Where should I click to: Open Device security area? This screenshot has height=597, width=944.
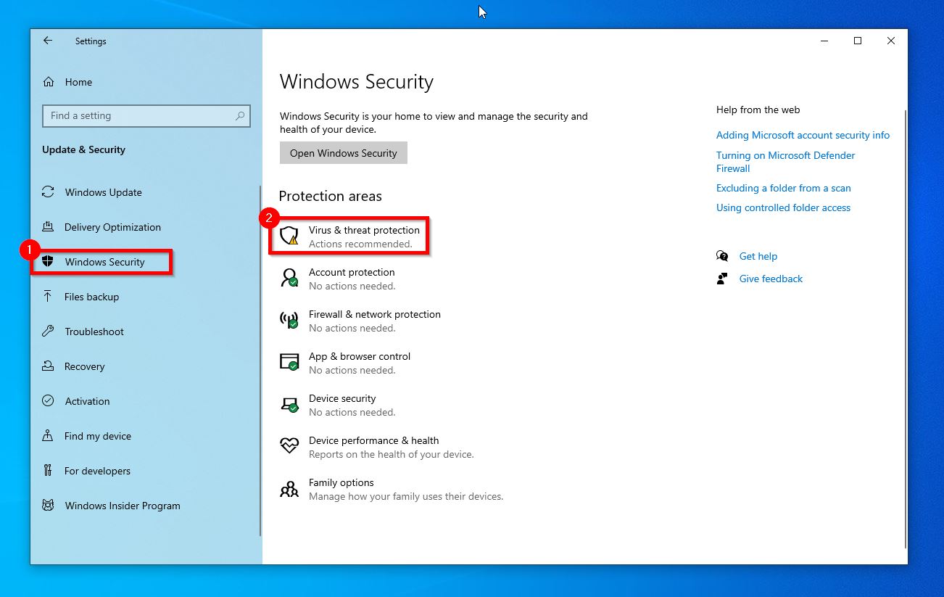coord(338,405)
